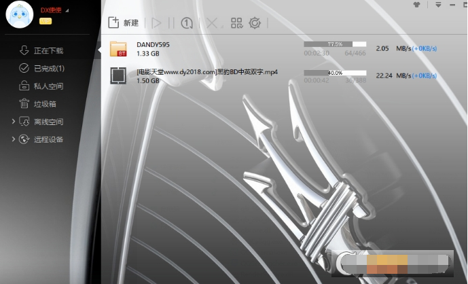This screenshot has width=468, height=284.
Task: Minimize the download manager window
Action: coord(452,5)
